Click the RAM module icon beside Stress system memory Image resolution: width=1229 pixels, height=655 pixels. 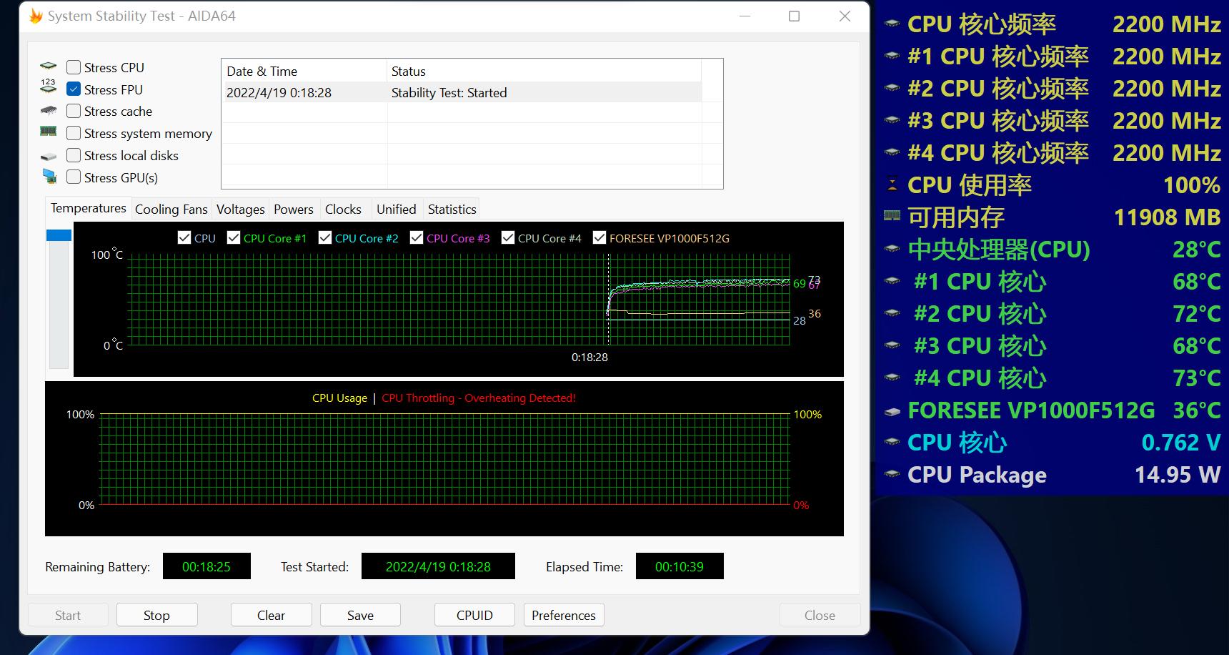tap(48, 132)
